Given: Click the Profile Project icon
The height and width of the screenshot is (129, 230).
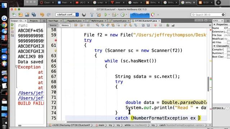Looking at the screenshot, I should [123, 15].
